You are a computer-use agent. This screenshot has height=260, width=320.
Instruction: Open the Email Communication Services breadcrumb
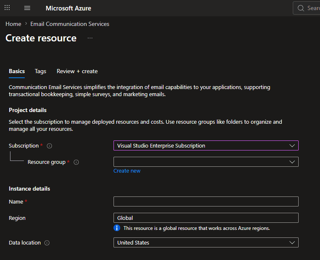point(70,24)
